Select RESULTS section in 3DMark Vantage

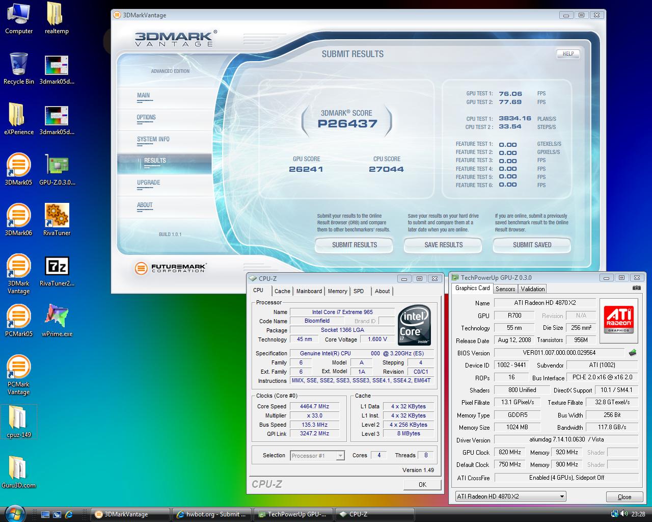(x=165, y=163)
